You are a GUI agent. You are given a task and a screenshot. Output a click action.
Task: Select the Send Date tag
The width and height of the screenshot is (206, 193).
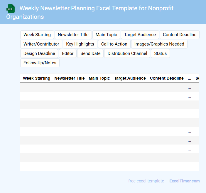pyautogui.click(x=90, y=53)
